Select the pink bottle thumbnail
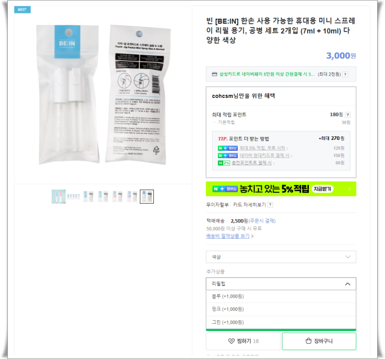 coord(118,196)
